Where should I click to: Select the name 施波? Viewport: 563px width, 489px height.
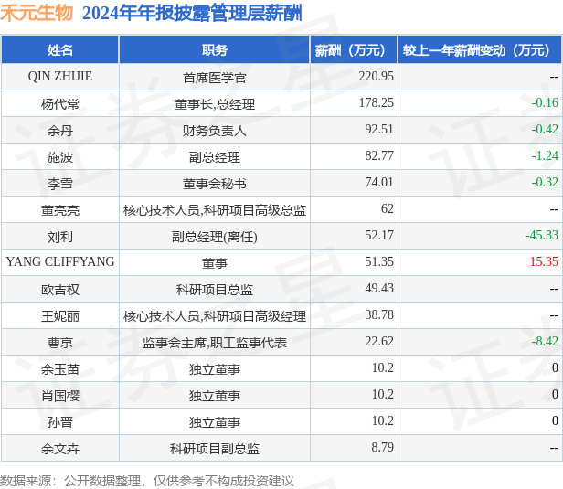(x=60, y=157)
